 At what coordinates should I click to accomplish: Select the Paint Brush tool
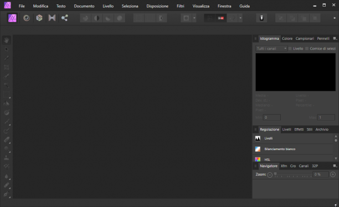[x=7, y=121]
